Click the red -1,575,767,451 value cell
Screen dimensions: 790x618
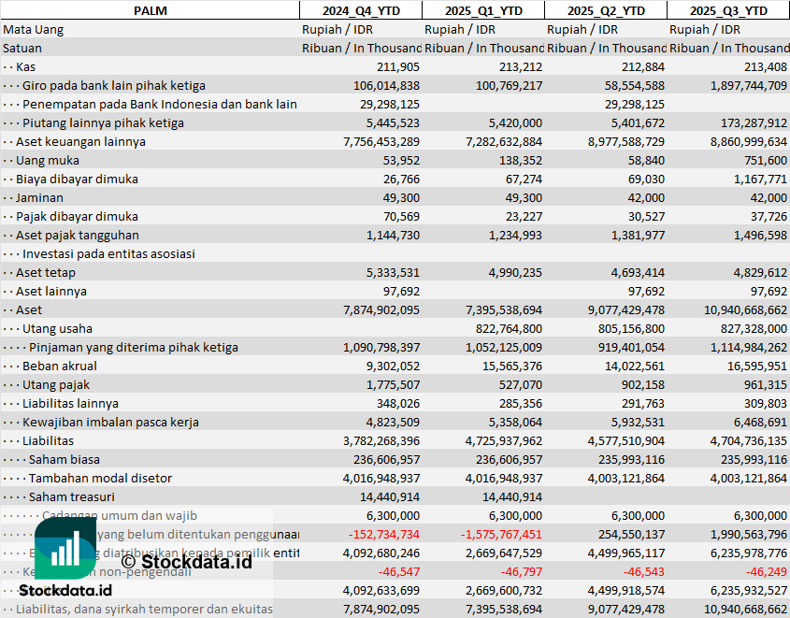[x=487, y=534]
